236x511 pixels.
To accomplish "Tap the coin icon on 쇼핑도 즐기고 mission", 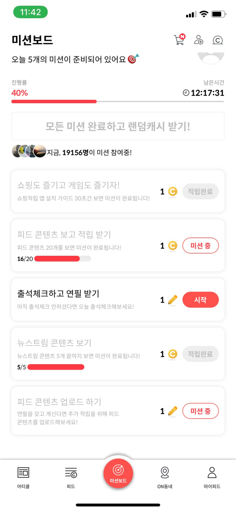I will 173,191.
